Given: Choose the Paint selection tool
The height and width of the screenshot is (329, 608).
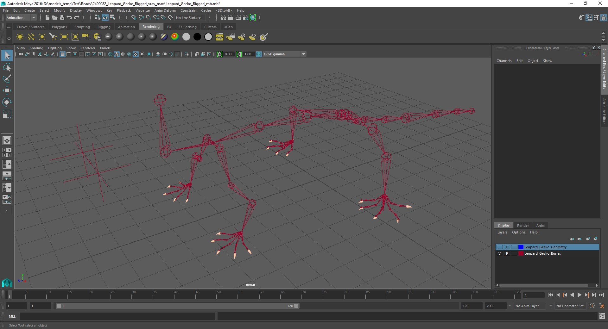Looking at the screenshot, I should coord(7,79).
